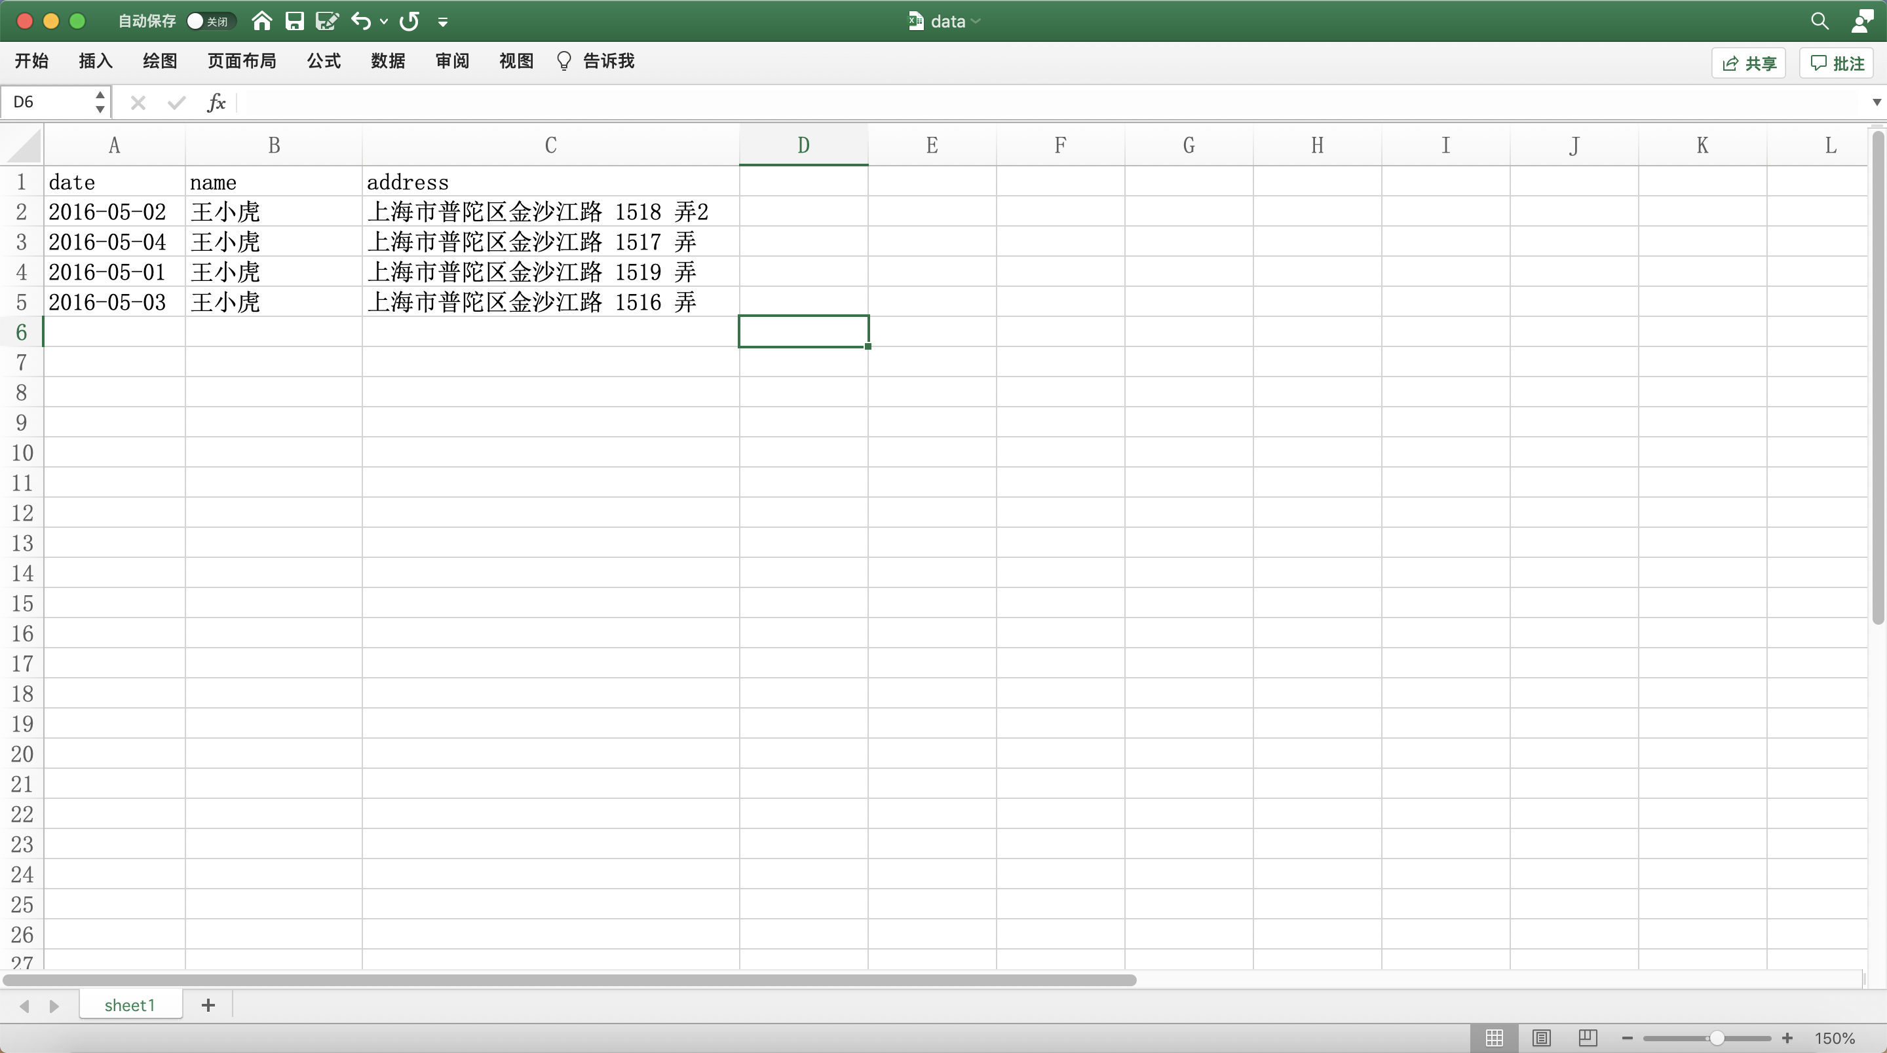This screenshot has height=1053, width=1887.
Task: Insert a function using the fx icon
Action: 217,103
